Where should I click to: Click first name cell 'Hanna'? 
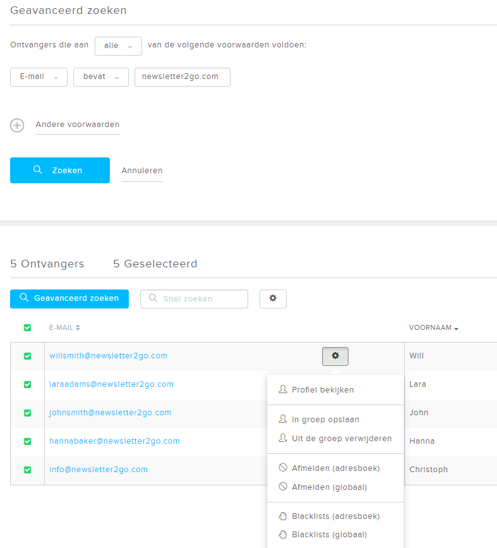422,441
